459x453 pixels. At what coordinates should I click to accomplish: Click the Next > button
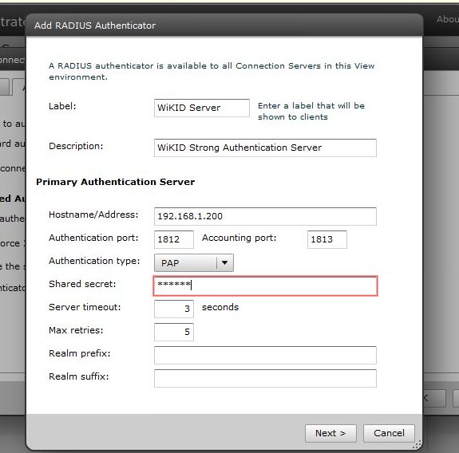click(x=330, y=433)
